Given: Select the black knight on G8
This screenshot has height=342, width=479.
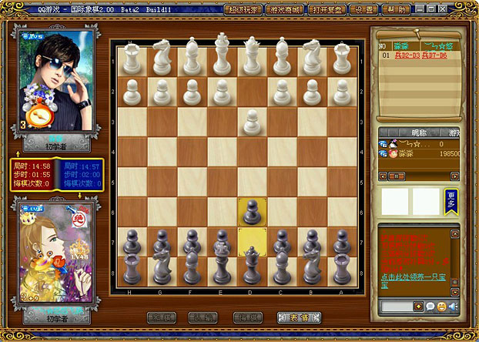Looking at the screenshot, I should [162, 267].
